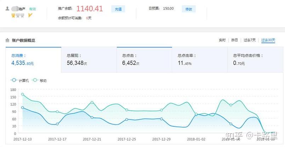Click the 2017-12-21 axis date label

(92, 139)
